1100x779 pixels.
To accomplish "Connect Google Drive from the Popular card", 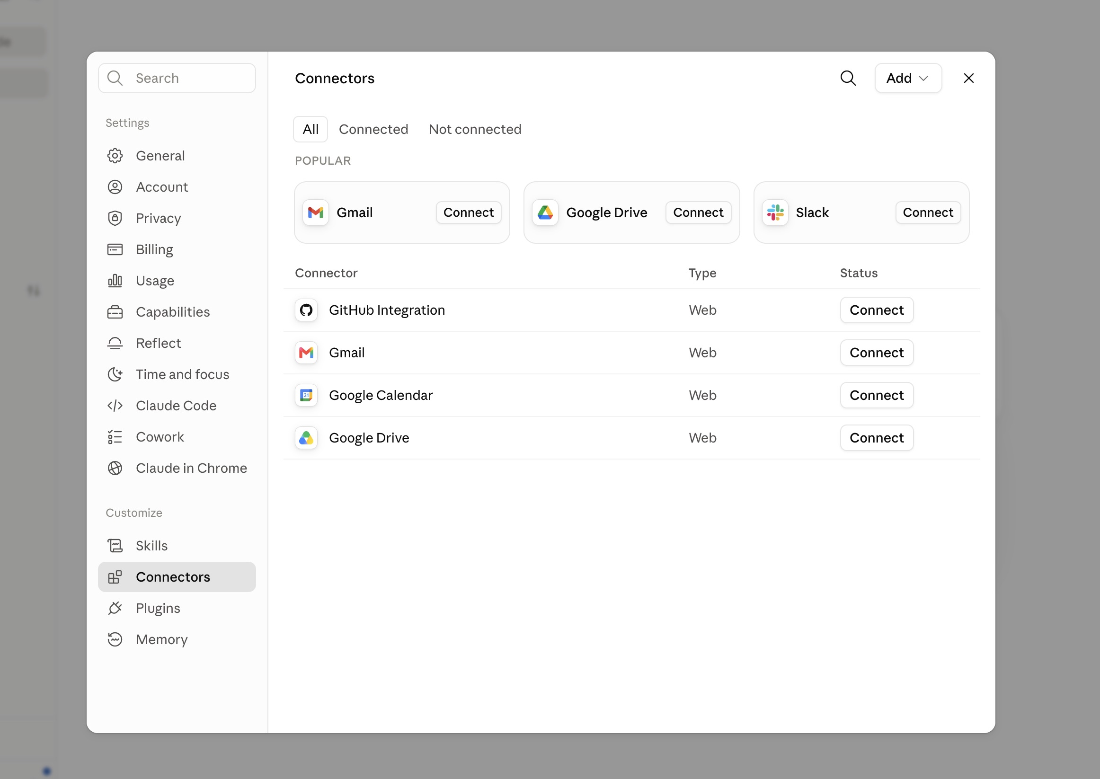I will pos(698,212).
